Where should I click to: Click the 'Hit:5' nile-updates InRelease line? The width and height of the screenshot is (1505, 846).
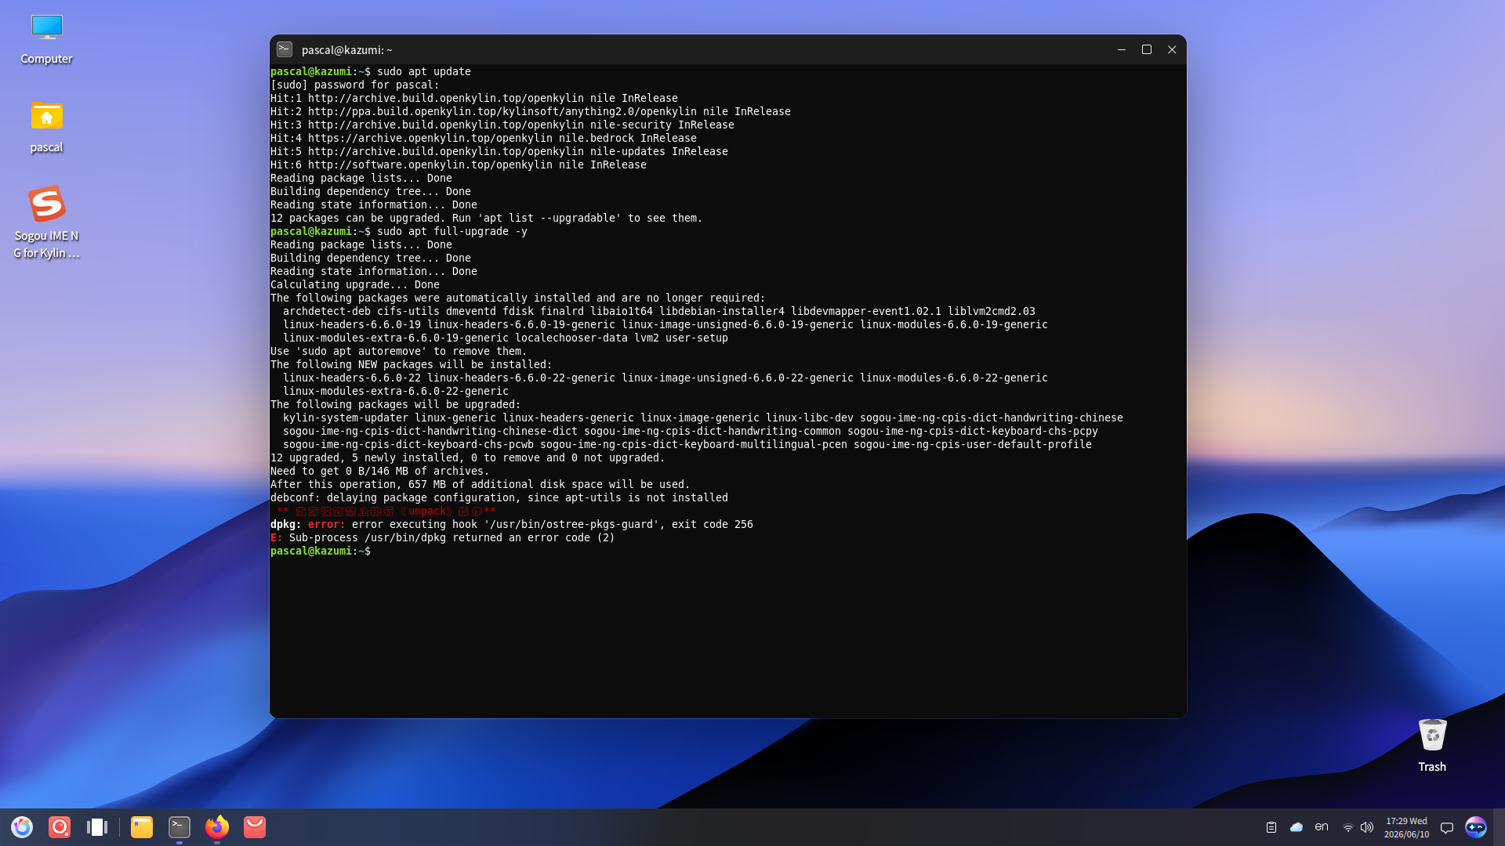499,151
